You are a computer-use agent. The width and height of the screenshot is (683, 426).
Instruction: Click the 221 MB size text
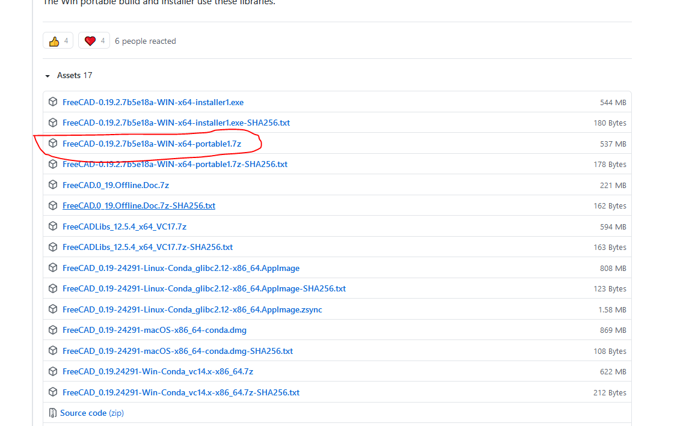point(613,186)
